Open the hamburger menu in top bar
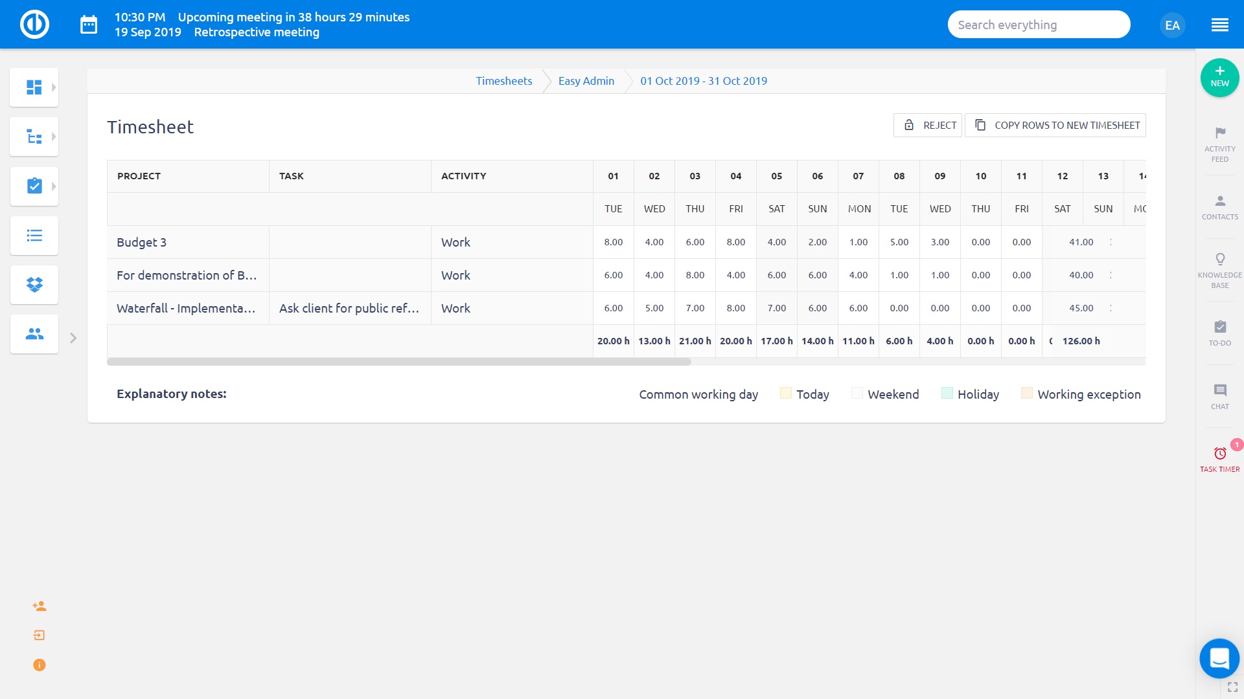 click(1219, 25)
